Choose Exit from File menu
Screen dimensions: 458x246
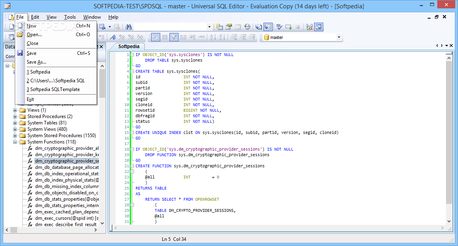click(56, 99)
